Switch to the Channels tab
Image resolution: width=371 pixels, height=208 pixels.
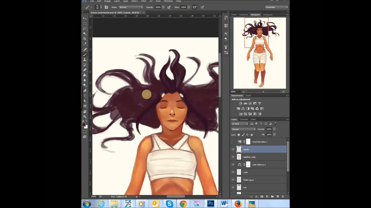tap(244, 119)
